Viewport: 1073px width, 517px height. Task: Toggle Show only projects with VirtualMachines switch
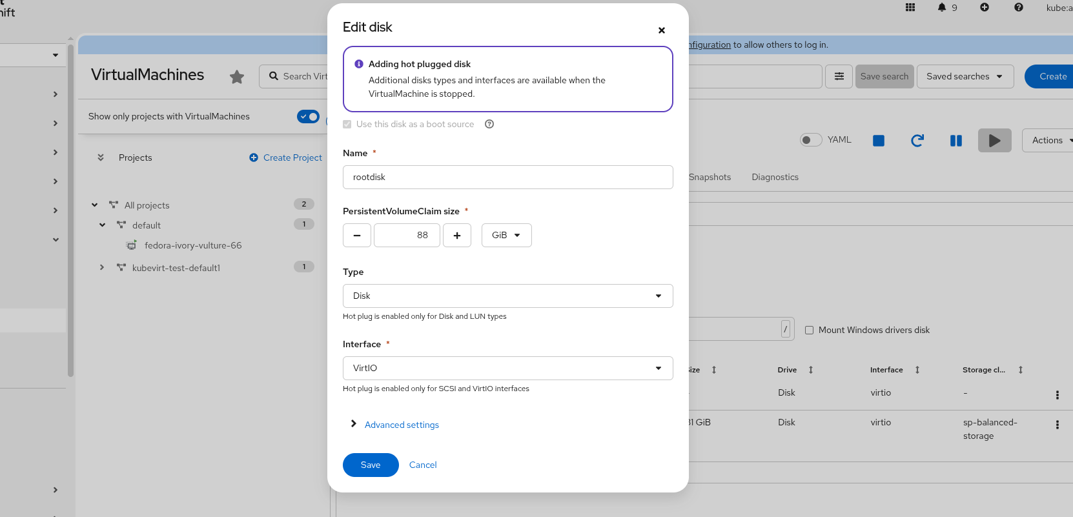click(308, 117)
